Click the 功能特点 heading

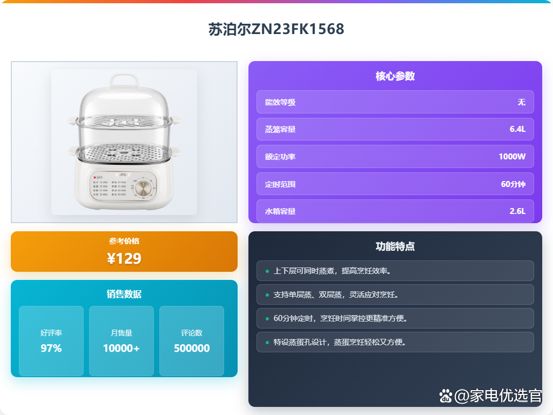click(x=395, y=246)
